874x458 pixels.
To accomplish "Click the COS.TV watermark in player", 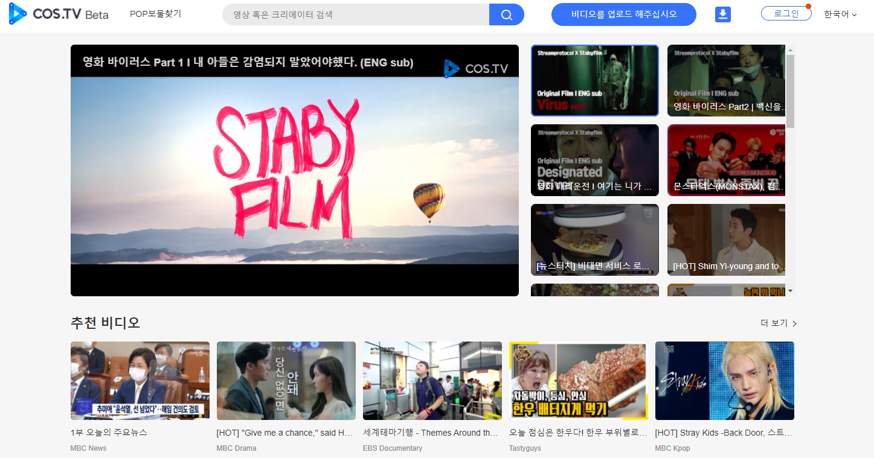I will (x=476, y=68).
